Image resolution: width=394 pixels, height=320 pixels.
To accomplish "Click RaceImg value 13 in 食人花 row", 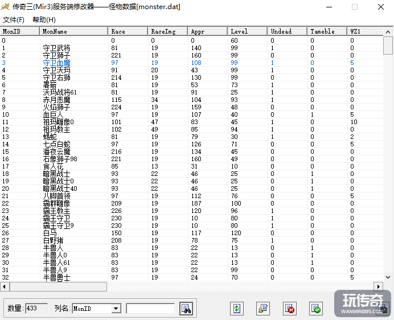I will tap(154, 166).
